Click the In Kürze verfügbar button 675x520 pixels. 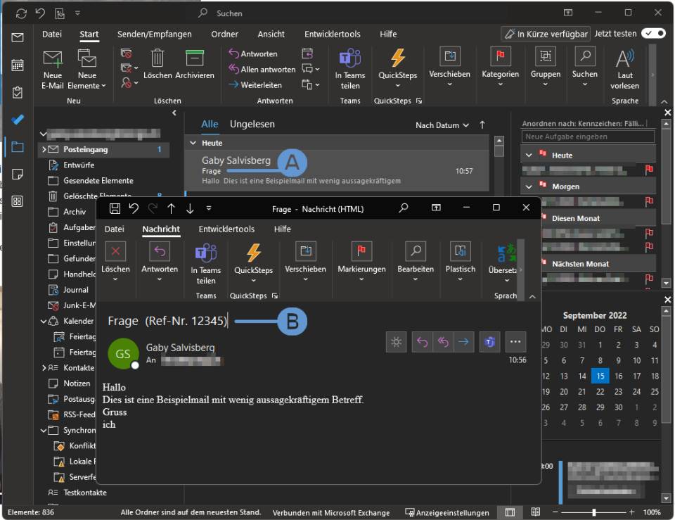coord(546,34)
